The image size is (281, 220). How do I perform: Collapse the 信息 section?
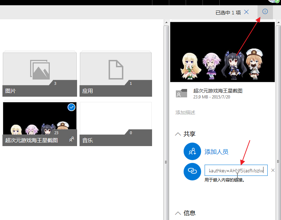[178, 213]
